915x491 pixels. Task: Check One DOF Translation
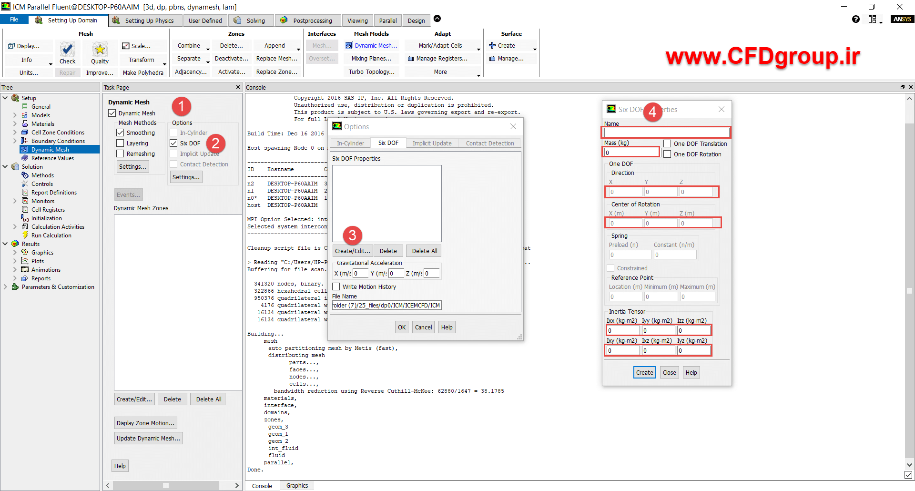pos(667,143)
